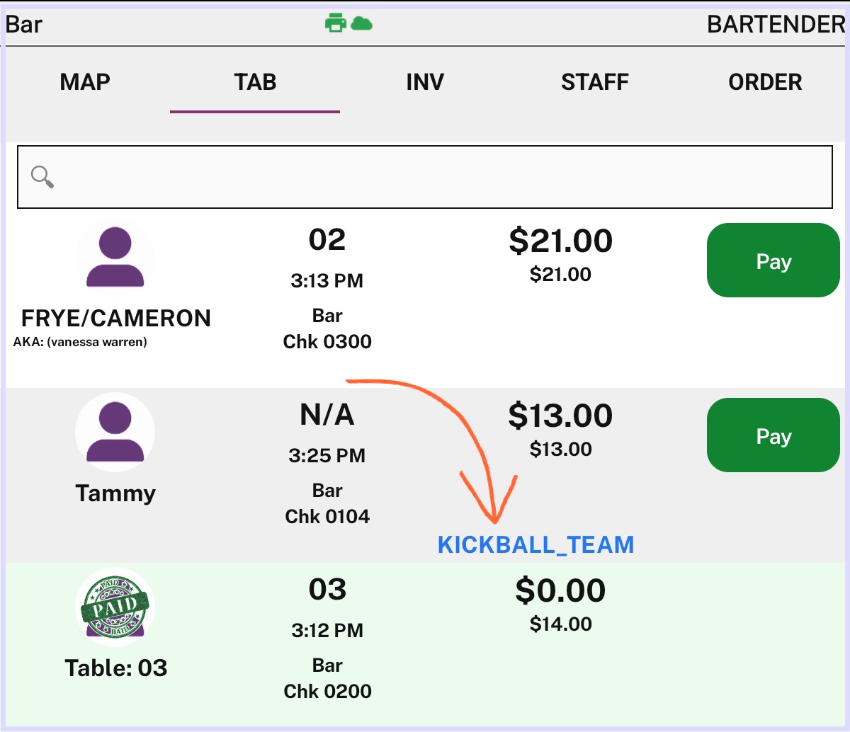Click the Chk 0104 check text
Viewport: 850px width, 732px height.
pos(327,516)
